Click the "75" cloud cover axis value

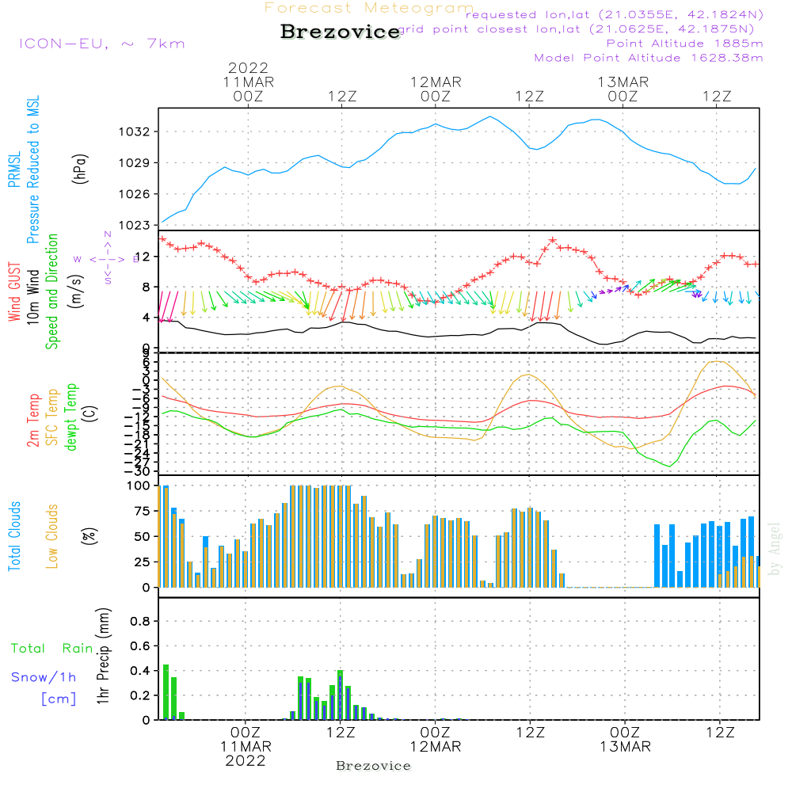(x=143, y=511)
